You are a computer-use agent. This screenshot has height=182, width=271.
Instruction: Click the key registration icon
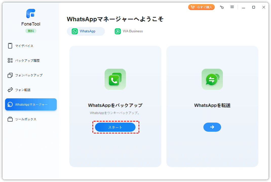pyautogui.click(x=222, y=7)
